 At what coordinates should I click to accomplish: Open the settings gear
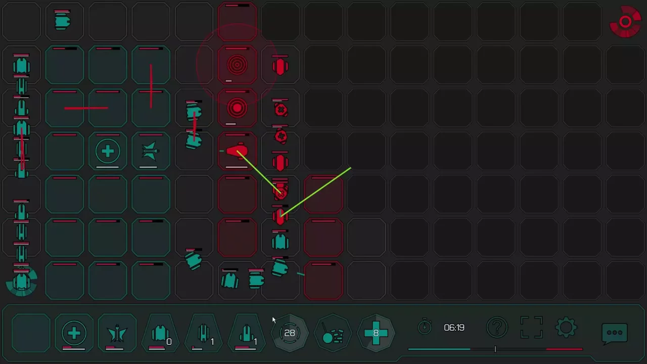pos(566,328)
